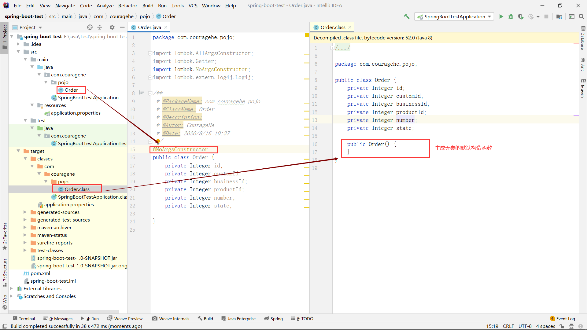Expand the generated-sources folder
This screenshot has width=587, height=330.
(25, 212)
